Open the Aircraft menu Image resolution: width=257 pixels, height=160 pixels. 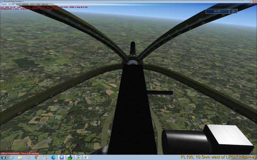click(x=11, y=4)
